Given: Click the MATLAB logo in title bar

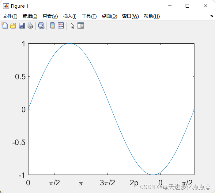Looking at the screenshot, I should point(6,6).
